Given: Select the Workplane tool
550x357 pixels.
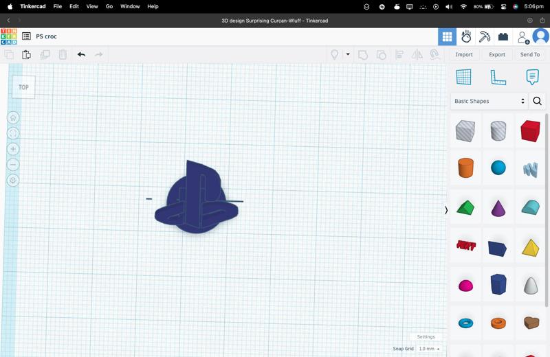Looking at the screenshot, I should tap(463, 77).
